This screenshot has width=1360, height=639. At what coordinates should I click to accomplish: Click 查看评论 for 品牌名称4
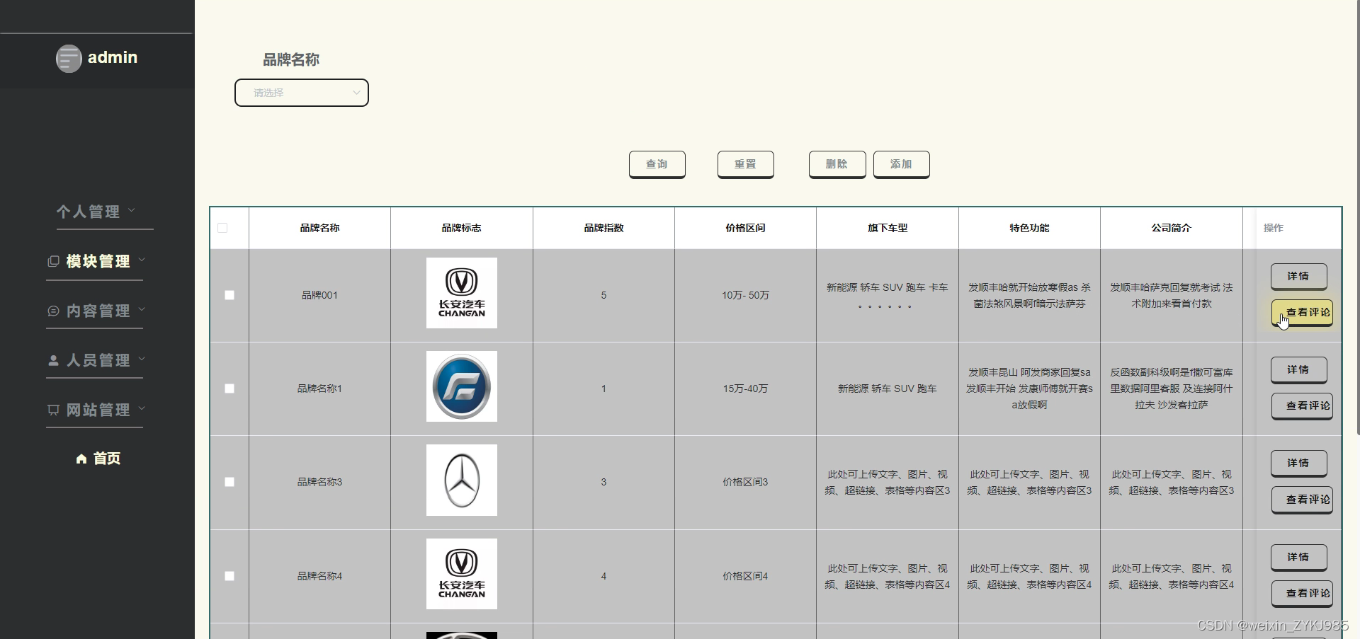click(x=1302, y=593)
